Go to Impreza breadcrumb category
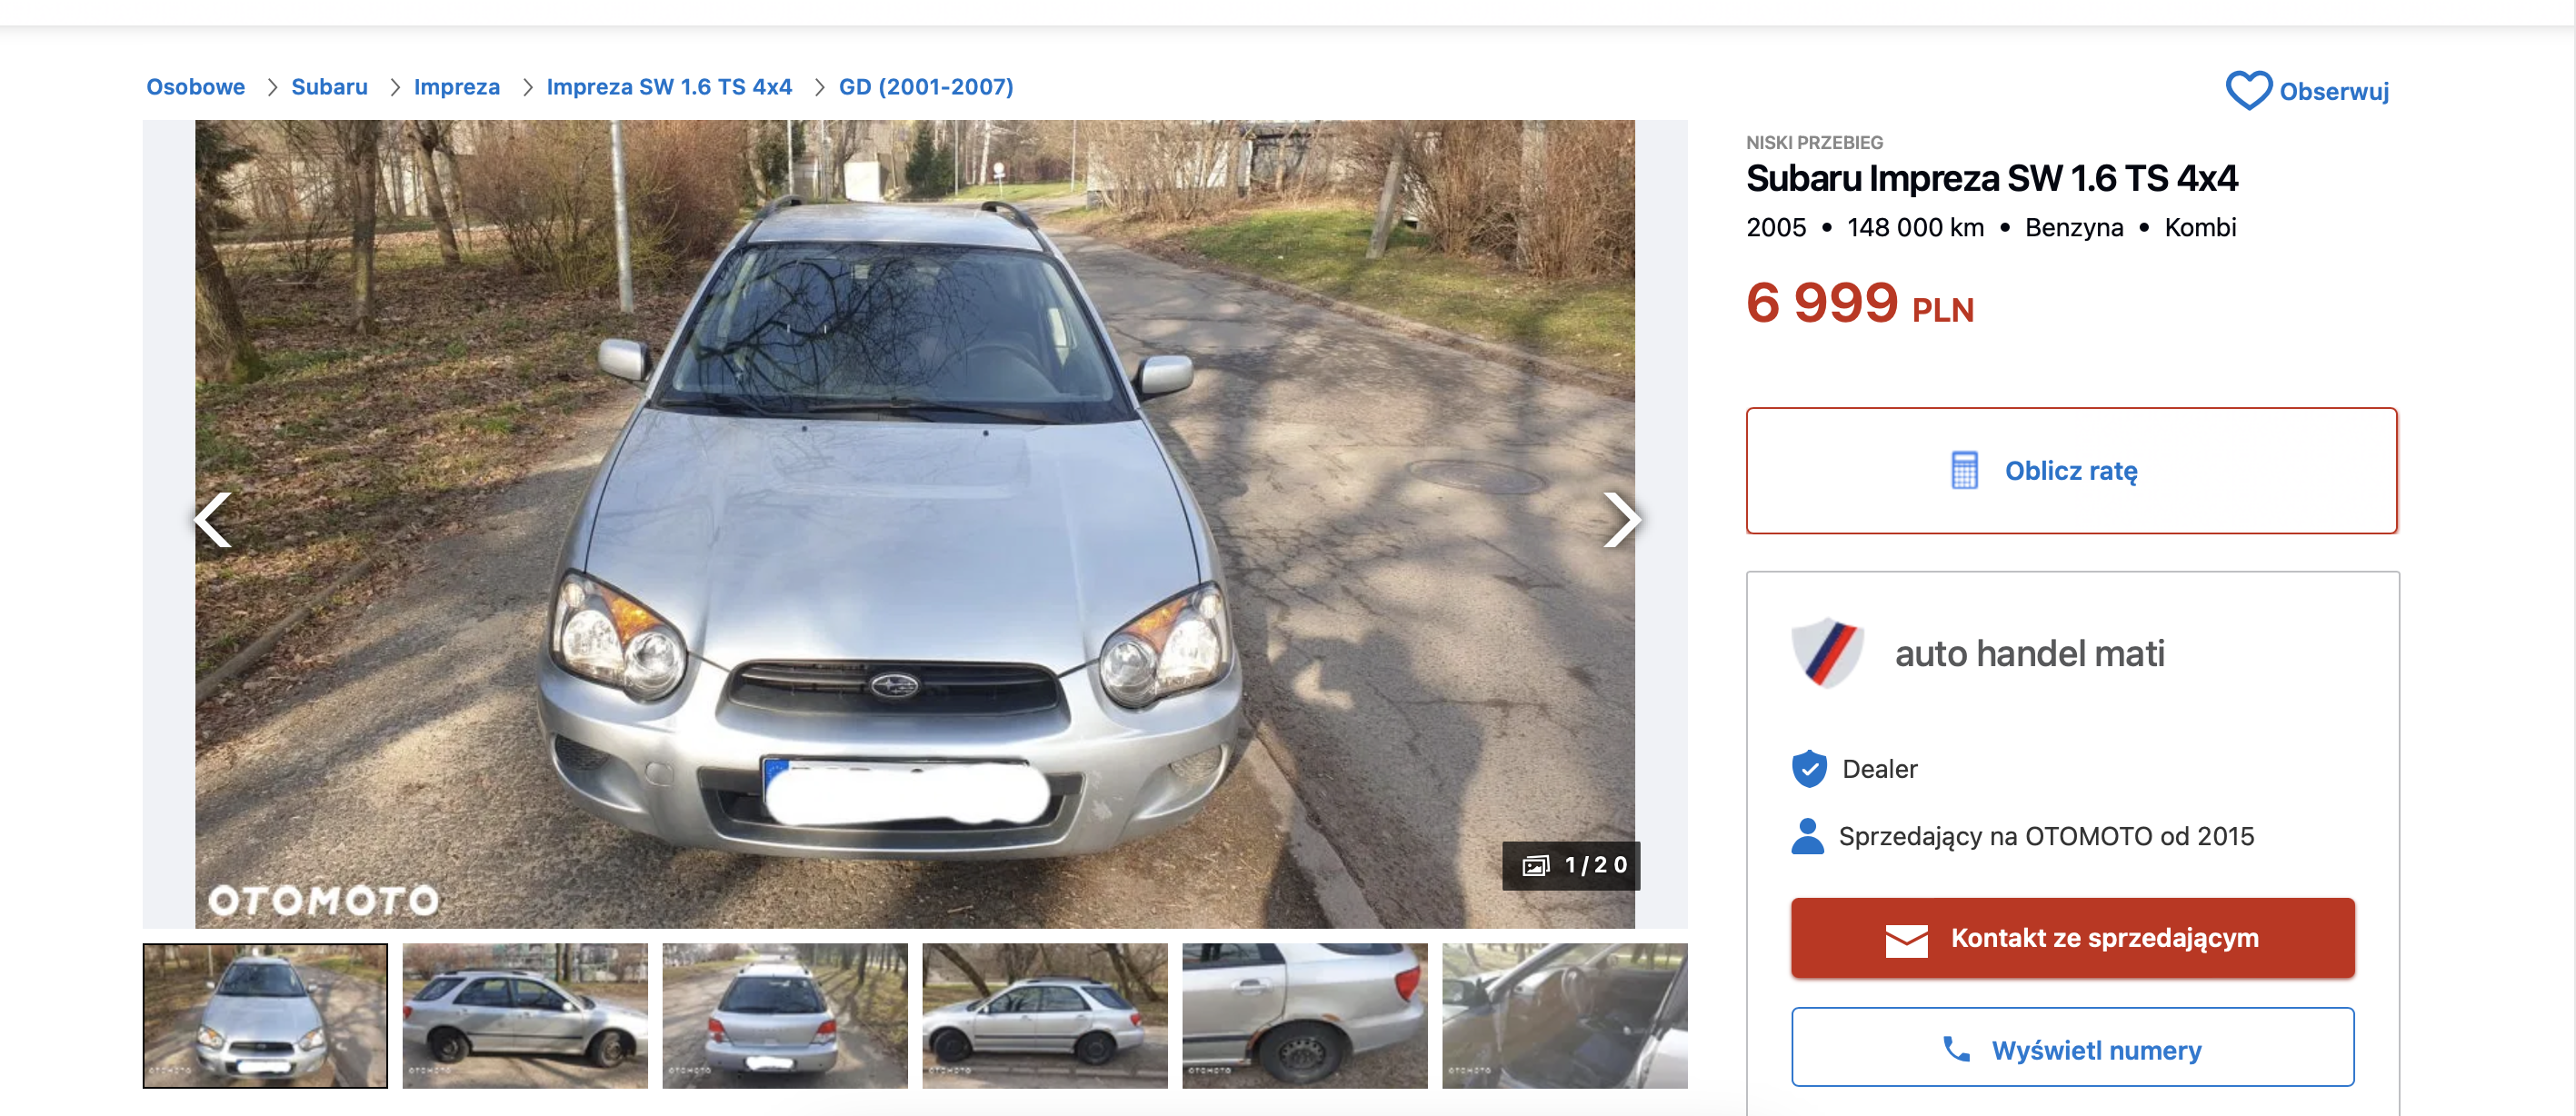 pyautogui.click(x=457, y=87)
